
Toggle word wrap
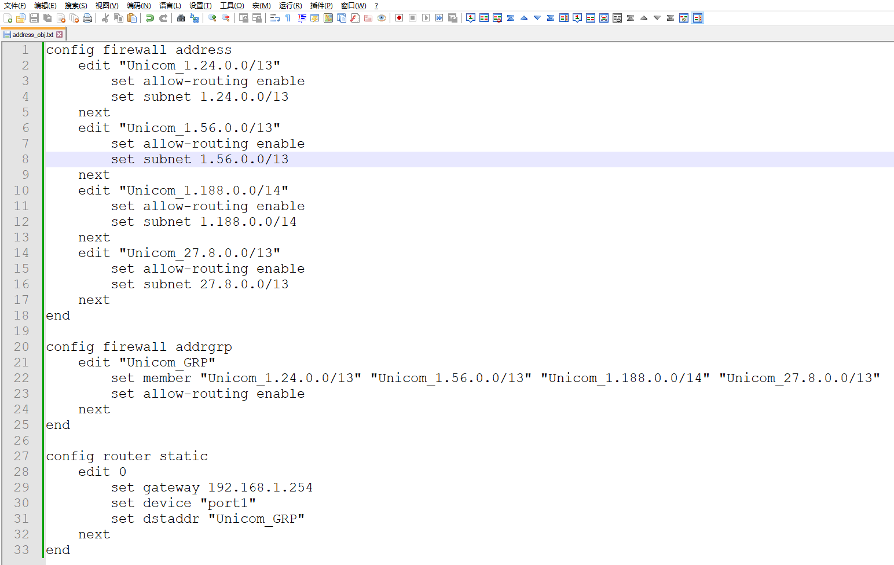click(274, 18)
